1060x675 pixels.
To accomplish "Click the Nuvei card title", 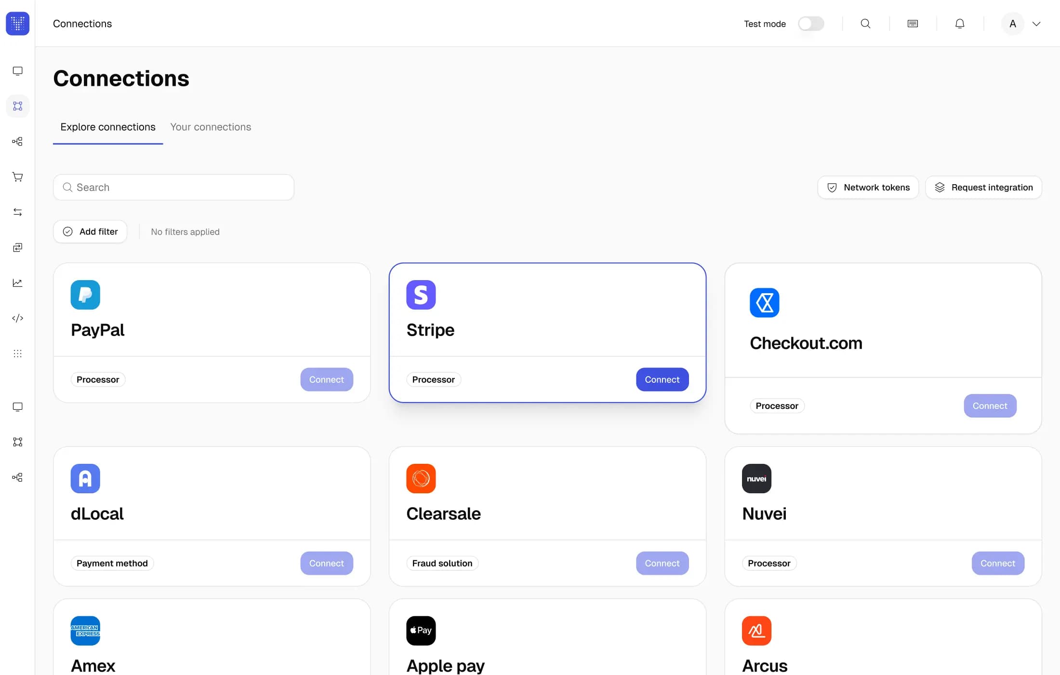I will (764, 513).
